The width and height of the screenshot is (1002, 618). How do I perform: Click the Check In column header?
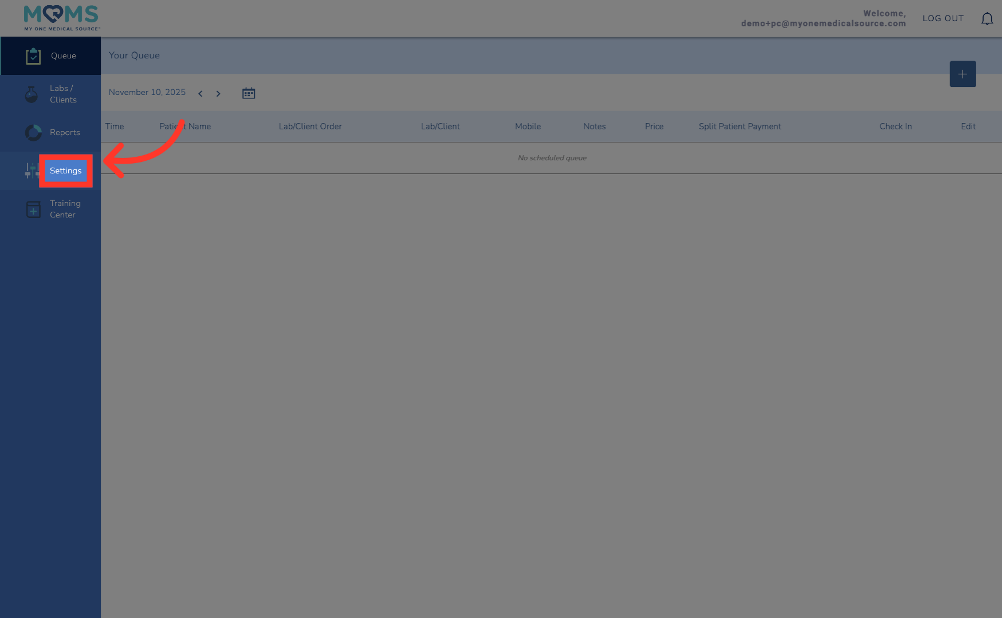pos(895,126)
